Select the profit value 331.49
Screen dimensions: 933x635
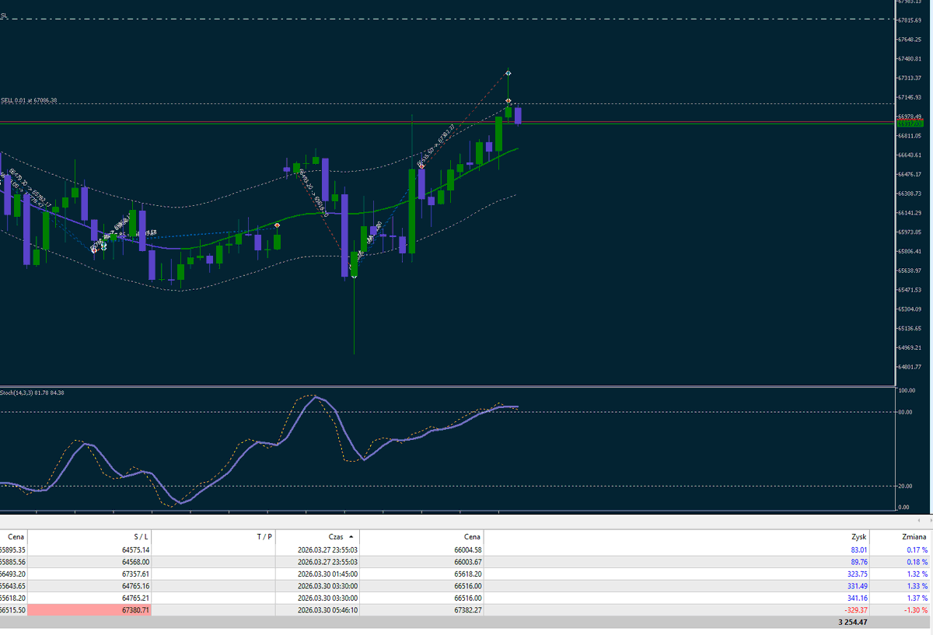tap(856, 585)
